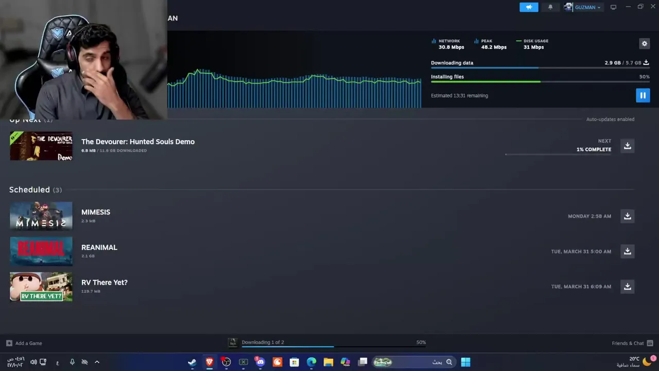Viewport: 659px width, 371px height.
Task: Open the notifications bell
Action: point(550,7)
